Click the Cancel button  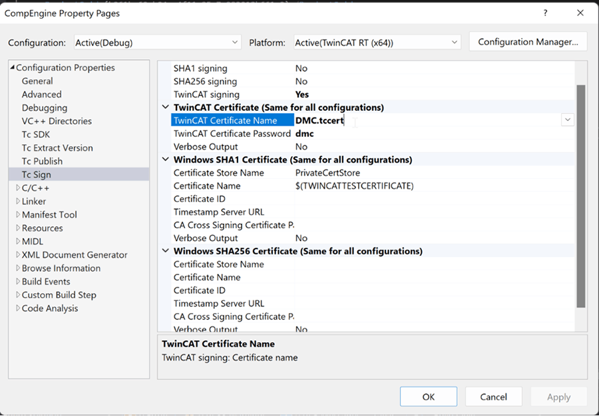(x=494, y=397)
